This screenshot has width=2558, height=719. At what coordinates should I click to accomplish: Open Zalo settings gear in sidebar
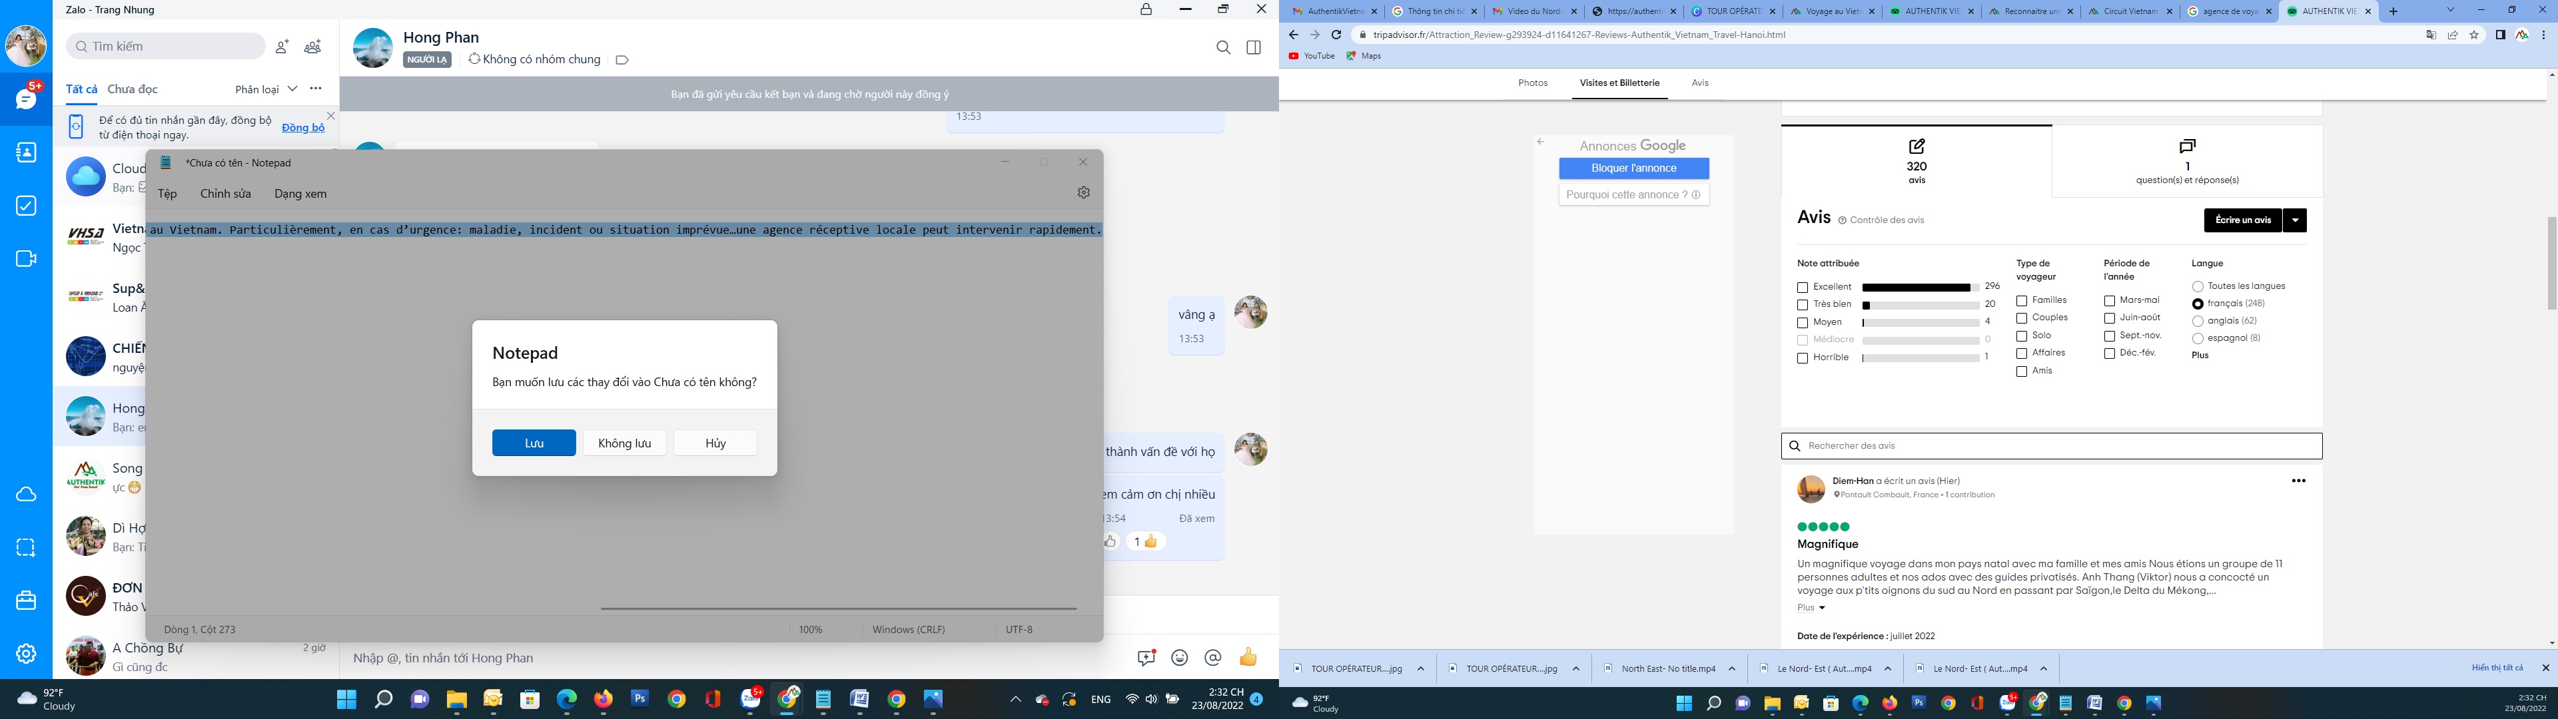pos(27,654)
